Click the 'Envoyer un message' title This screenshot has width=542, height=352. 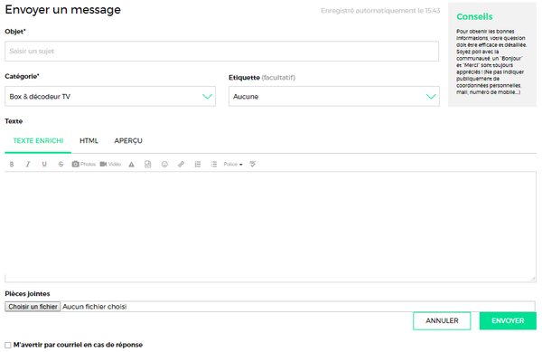63,10
